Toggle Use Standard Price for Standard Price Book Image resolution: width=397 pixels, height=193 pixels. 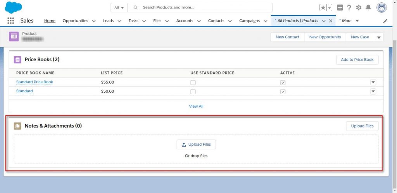[x=193, y=83]
